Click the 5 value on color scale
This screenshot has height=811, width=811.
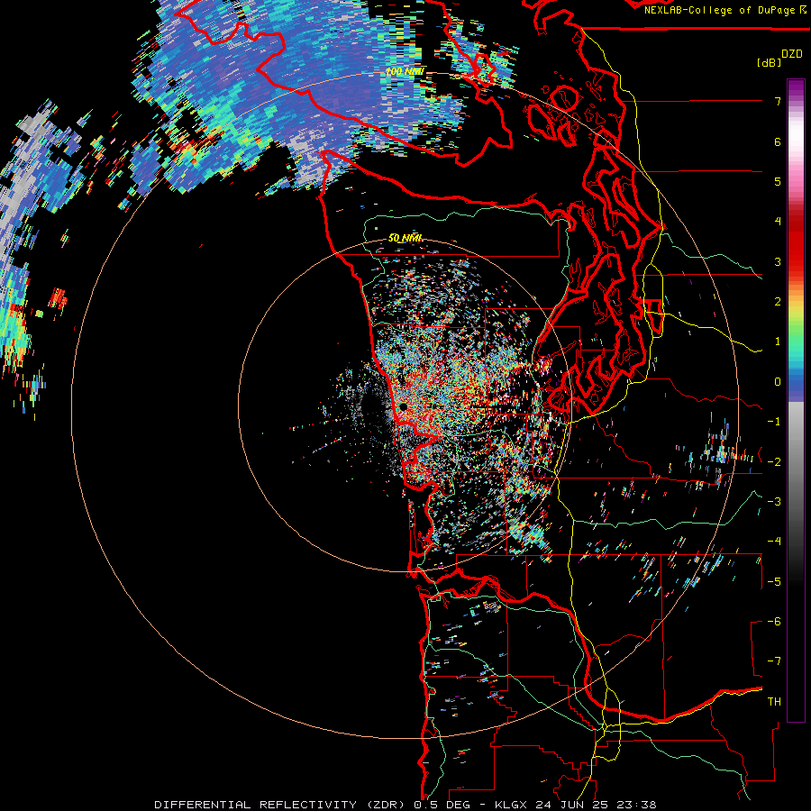click(x=777, y=181)
